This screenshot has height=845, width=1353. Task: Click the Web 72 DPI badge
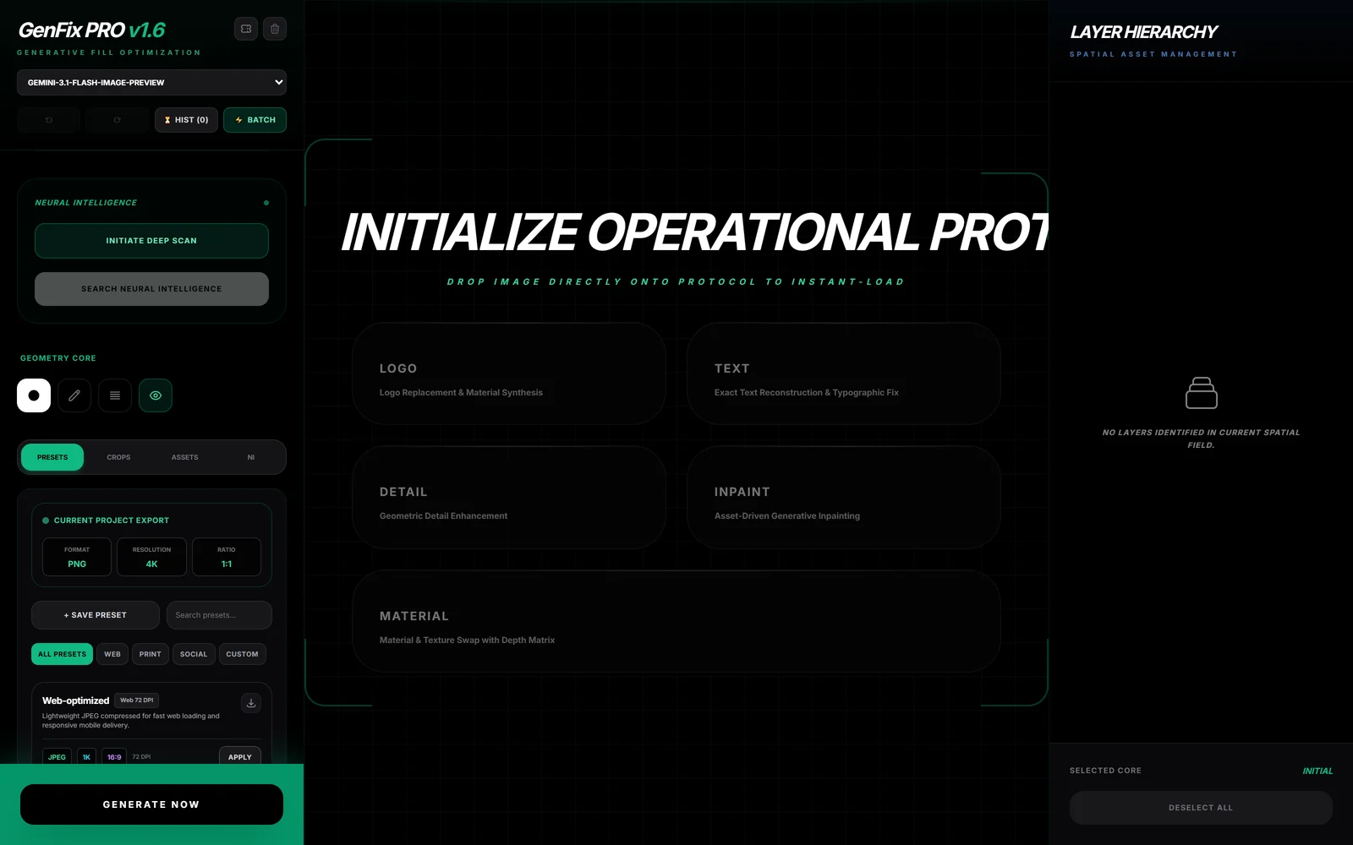click(137, 700)
